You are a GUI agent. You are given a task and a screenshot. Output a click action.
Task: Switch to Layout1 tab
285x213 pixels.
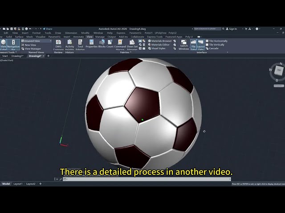pos(18,184)
